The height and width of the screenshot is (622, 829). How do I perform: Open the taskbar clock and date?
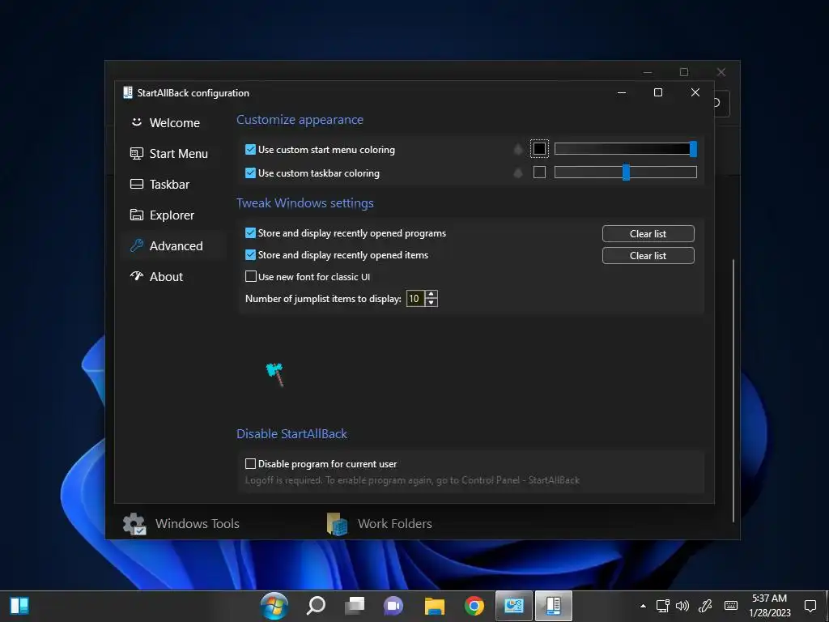[x=770, y=606]
